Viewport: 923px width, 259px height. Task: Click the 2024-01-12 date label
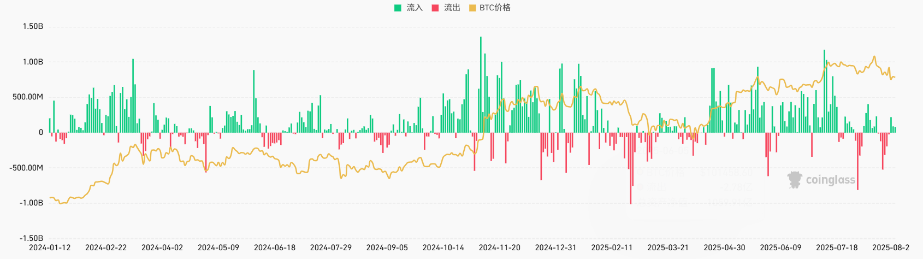coord(50,248)
